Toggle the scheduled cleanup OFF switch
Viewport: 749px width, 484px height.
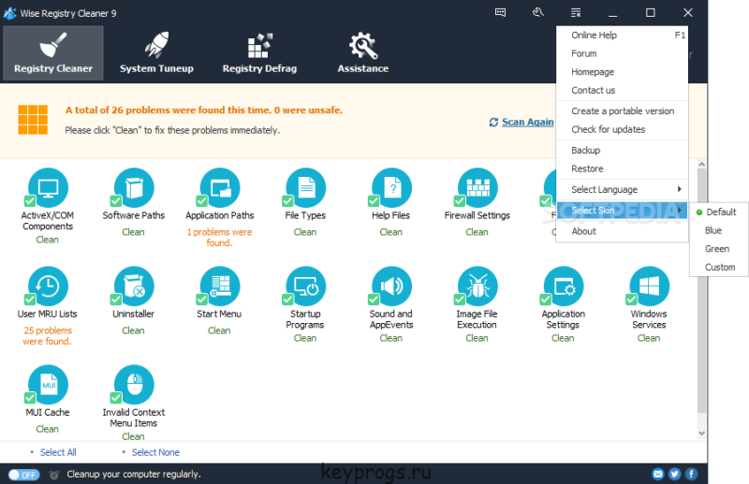tap(24, 475)
